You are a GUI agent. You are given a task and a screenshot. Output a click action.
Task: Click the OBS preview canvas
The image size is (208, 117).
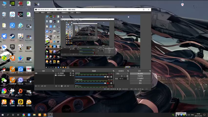click(93, 42)
